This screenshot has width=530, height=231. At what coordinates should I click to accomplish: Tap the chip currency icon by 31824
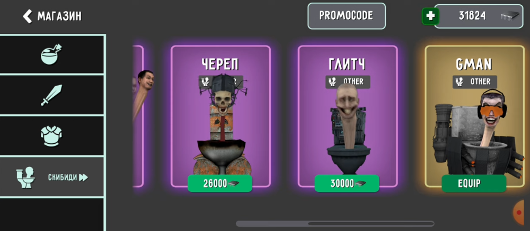point(509,16)
